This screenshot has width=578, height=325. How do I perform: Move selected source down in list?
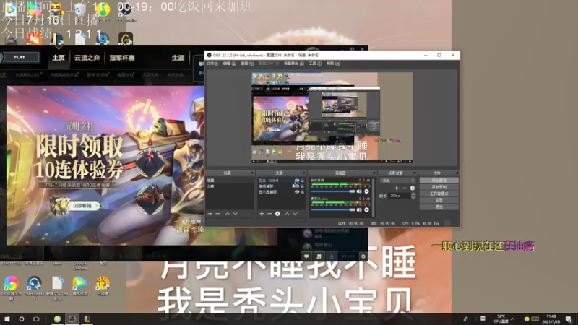pyautogui.click(x=295, y=214)
